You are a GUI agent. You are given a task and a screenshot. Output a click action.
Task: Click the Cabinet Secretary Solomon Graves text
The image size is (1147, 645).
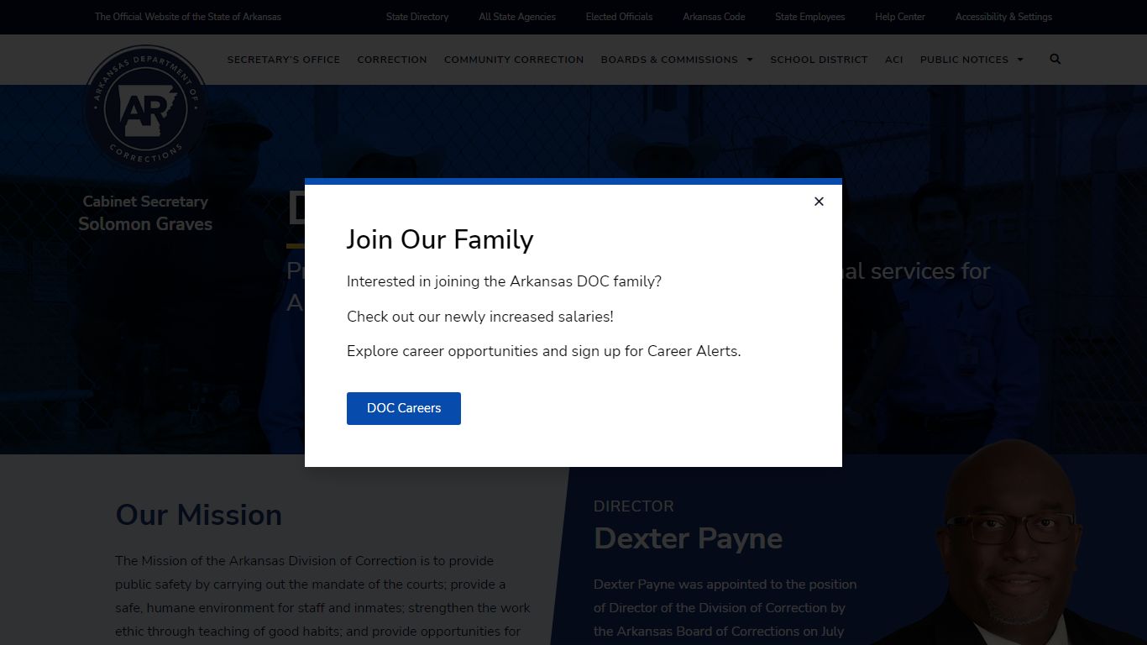[145, 213]
